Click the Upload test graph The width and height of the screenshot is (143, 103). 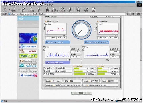coord(108,29)
